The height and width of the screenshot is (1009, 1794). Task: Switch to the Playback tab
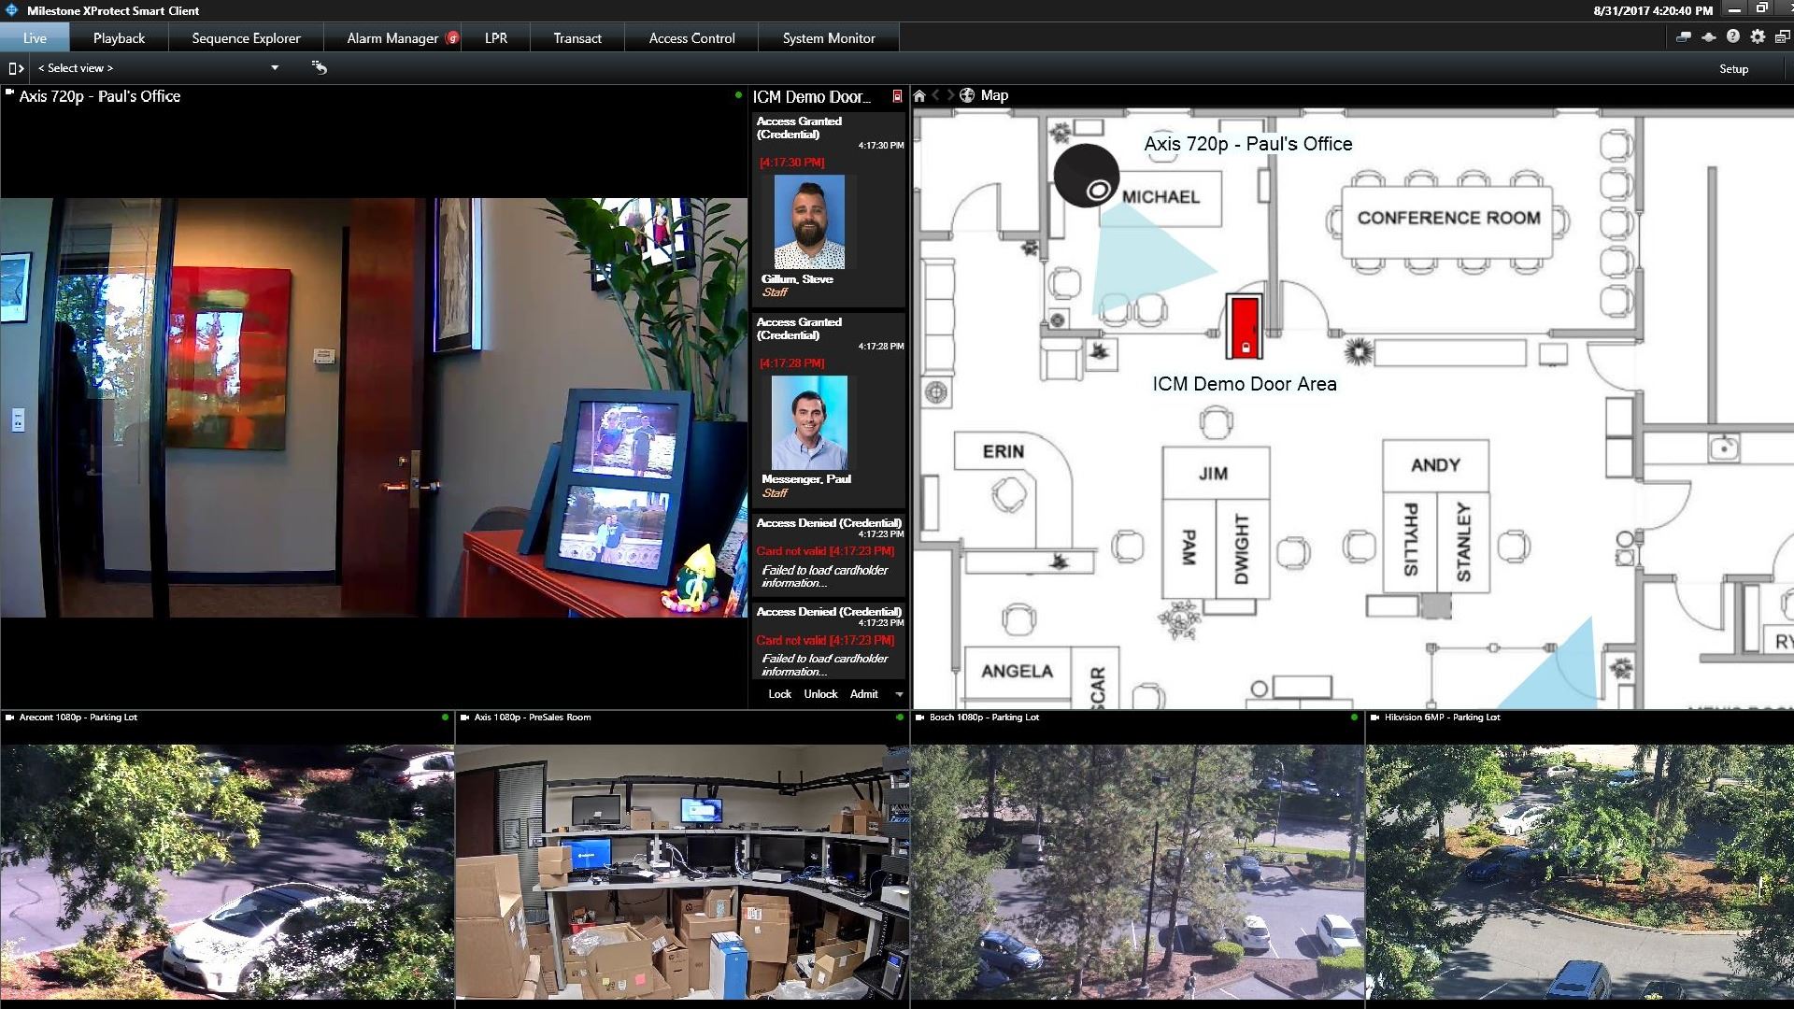coord(119,38)
